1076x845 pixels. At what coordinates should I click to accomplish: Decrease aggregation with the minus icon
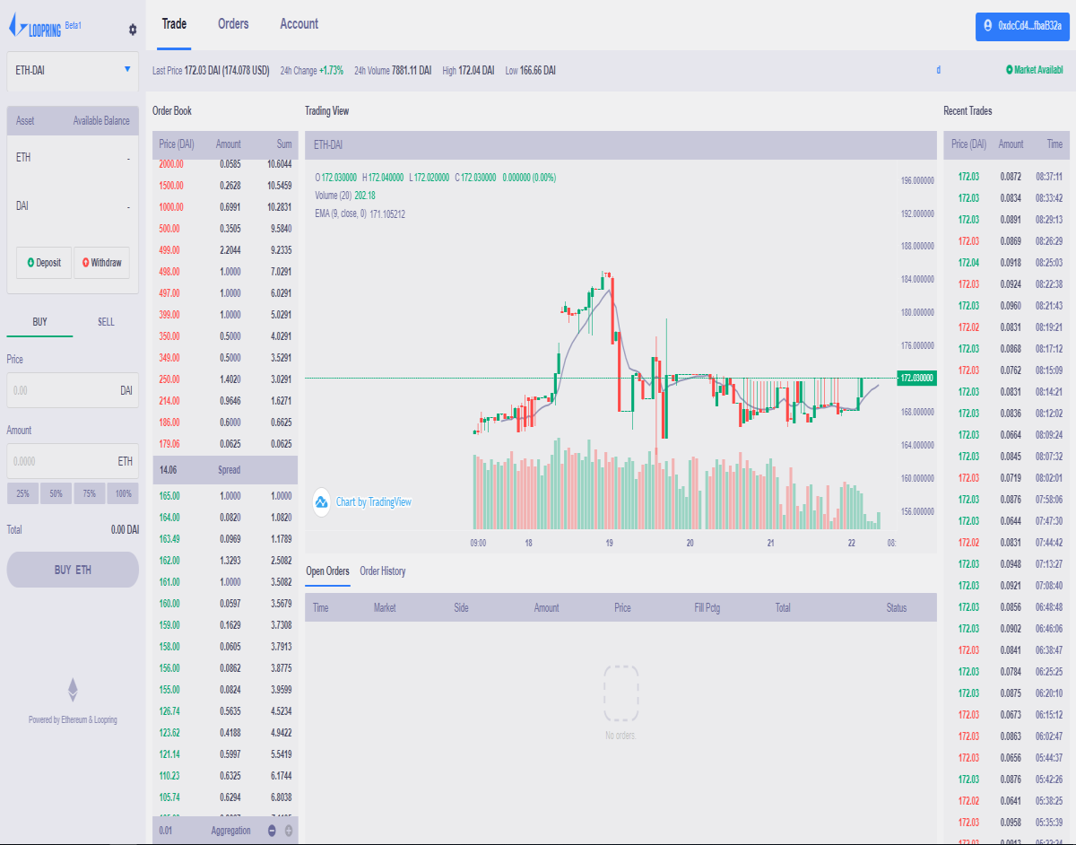point(272,831)
